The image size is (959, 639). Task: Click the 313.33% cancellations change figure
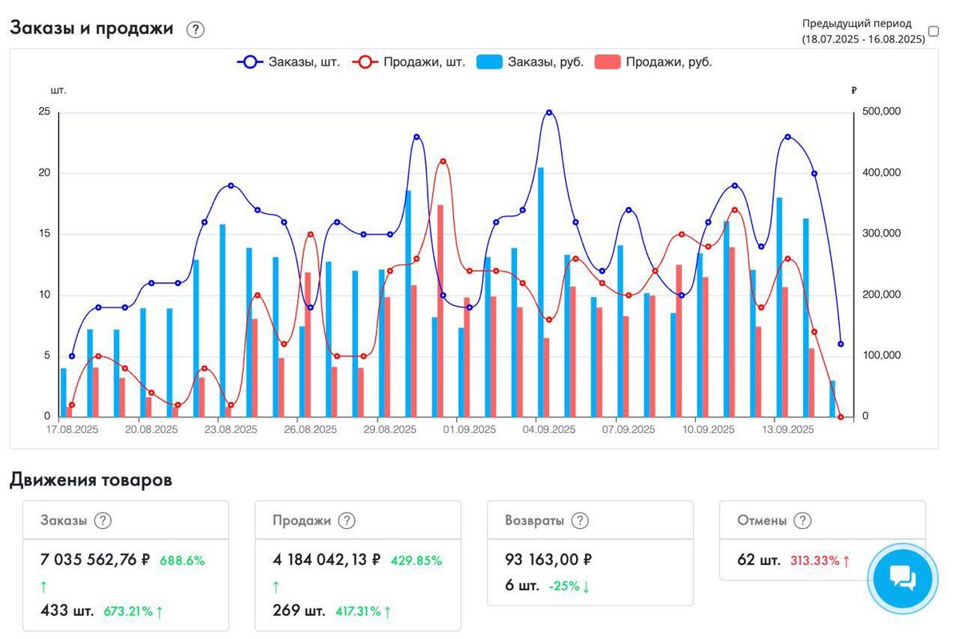[x=815, y=561]
